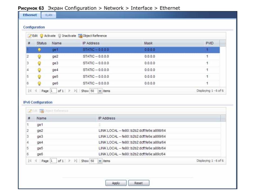Select ge2 row in IPv6 table
This screenshot has height=191, width=253.
pyautogui.click(x=123, y=131)
